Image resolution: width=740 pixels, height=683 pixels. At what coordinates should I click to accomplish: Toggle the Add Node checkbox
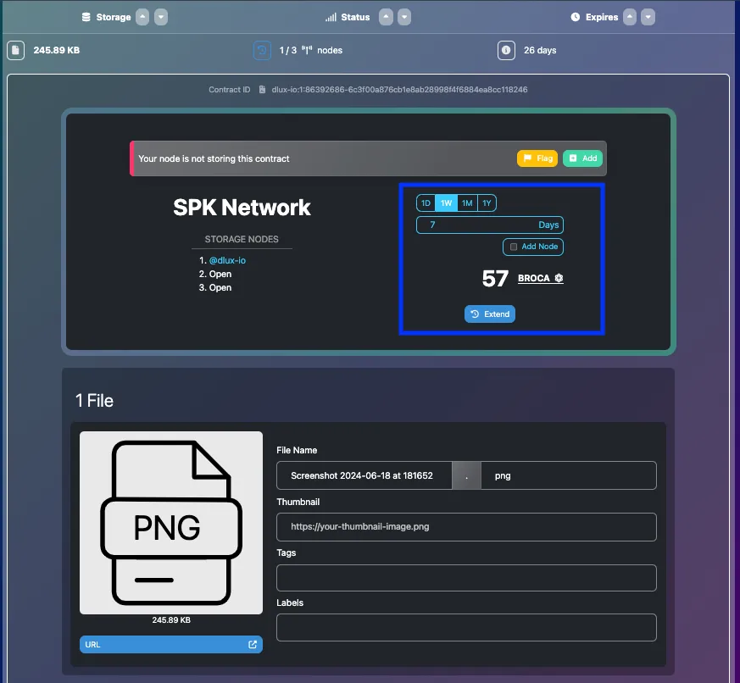(x=514, y=247)
